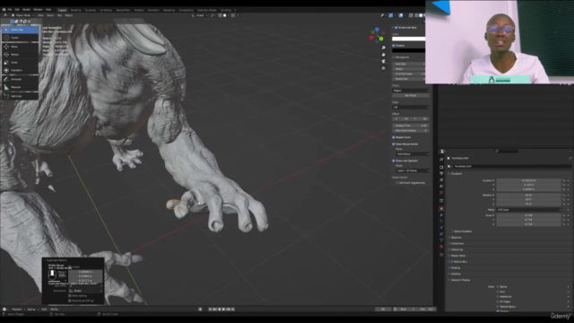Click the Location X value field
574x323 pixels.
pos(528,180)
